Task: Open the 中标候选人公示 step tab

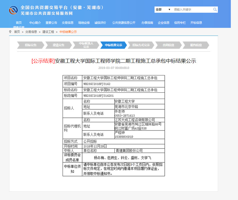Action: click(x=86, y=45)
